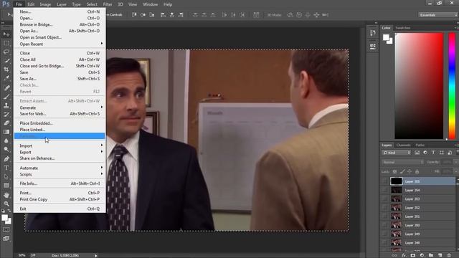Select the Eraser tool
The height and width of the screenshot is (258, 459).
point(6,123)
